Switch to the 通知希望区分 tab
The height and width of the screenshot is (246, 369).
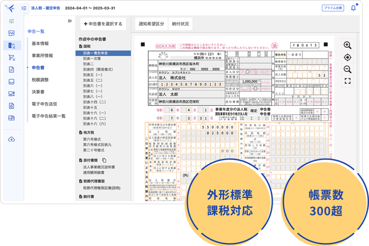[x=151, y=24]
